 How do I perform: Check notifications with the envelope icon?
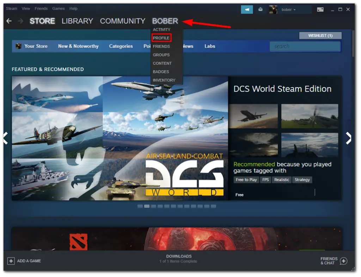260,9
